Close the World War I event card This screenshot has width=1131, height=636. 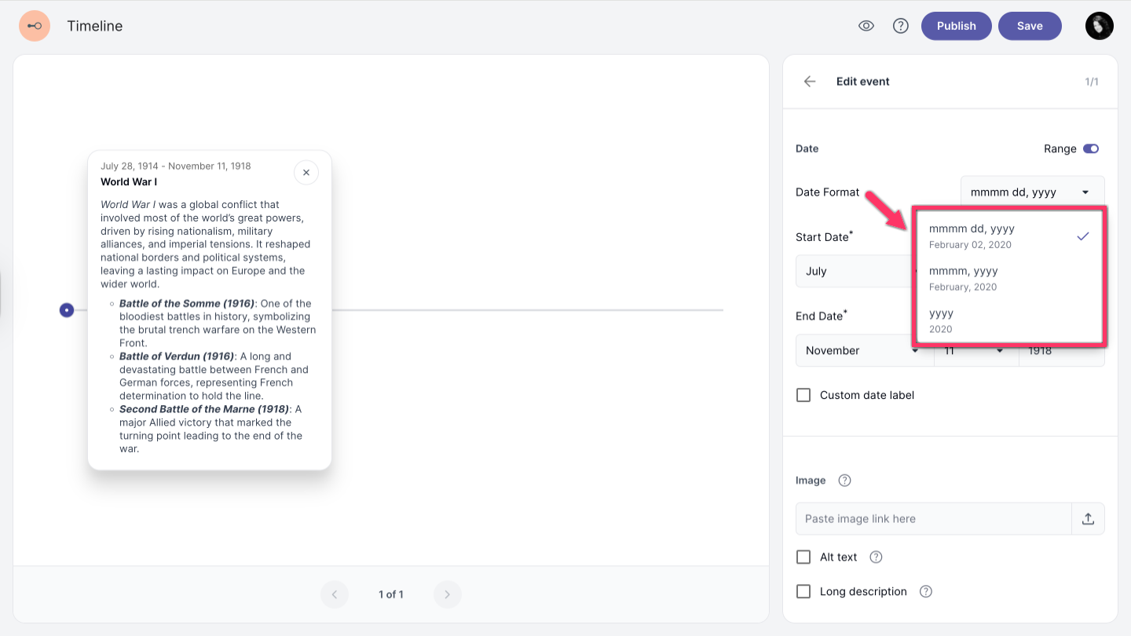[x=306, y=173]
